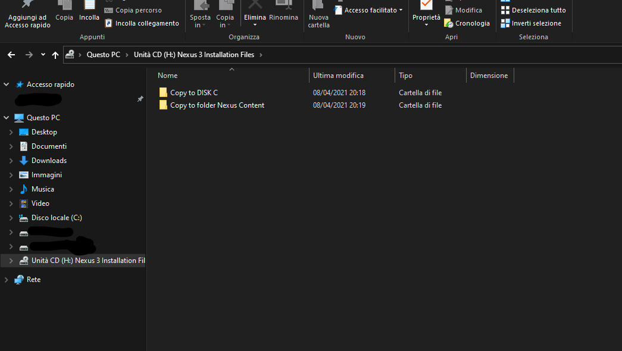Select Accesso rapido in the sidebar
The width and height of the screenshot is (622, 351).
click(x=51, y=84)
